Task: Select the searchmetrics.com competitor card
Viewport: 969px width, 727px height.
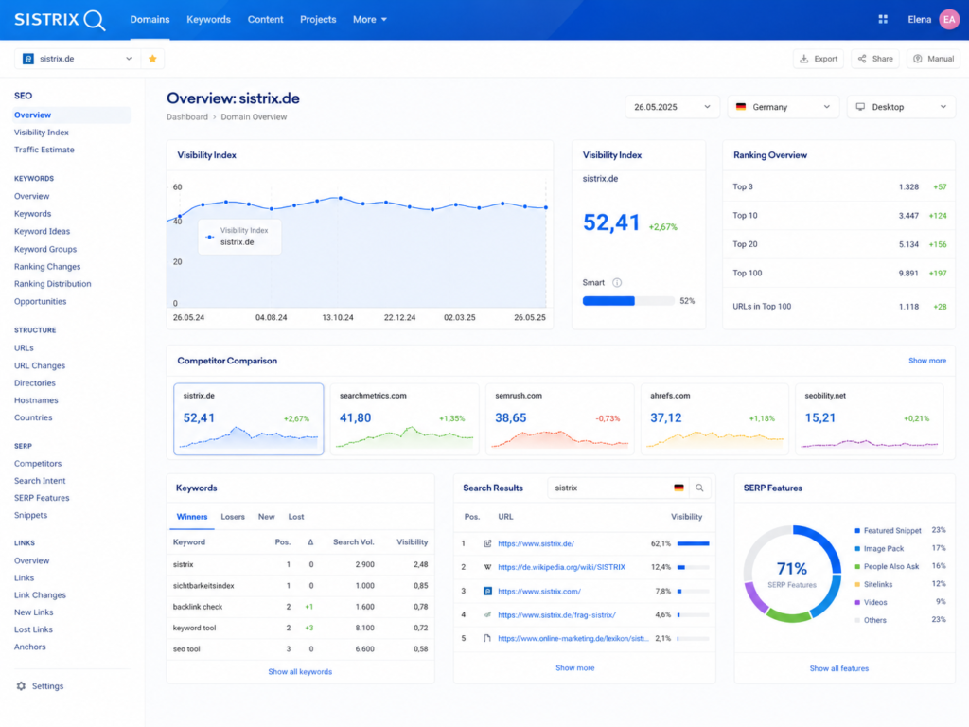Action: tap(405, 419)
